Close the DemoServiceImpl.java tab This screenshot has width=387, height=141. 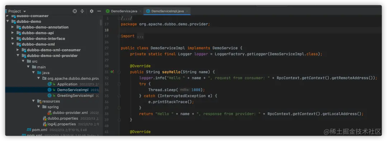(x=187, y=11)
